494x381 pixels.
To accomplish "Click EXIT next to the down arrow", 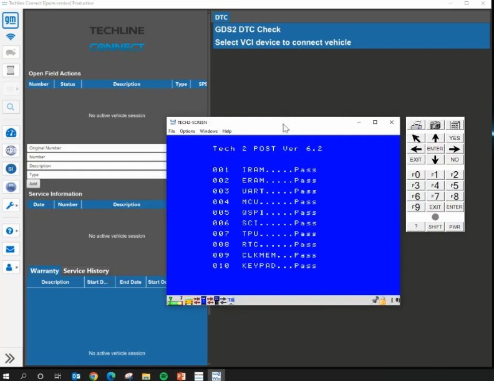I will (x=416, y=160).
